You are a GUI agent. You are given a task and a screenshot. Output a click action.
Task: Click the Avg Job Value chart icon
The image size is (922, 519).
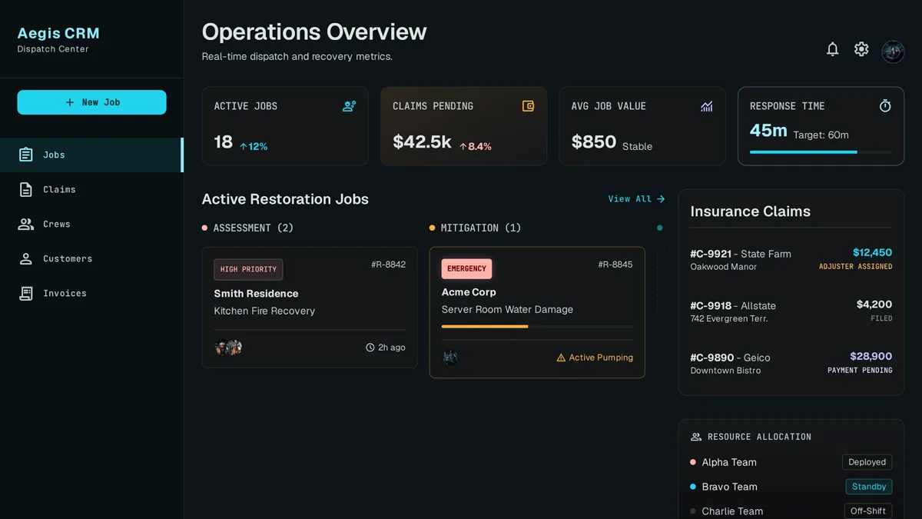point(707,106)
